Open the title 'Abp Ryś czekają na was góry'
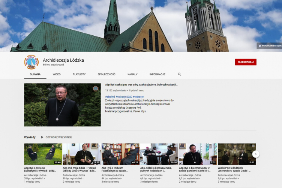 141,85
